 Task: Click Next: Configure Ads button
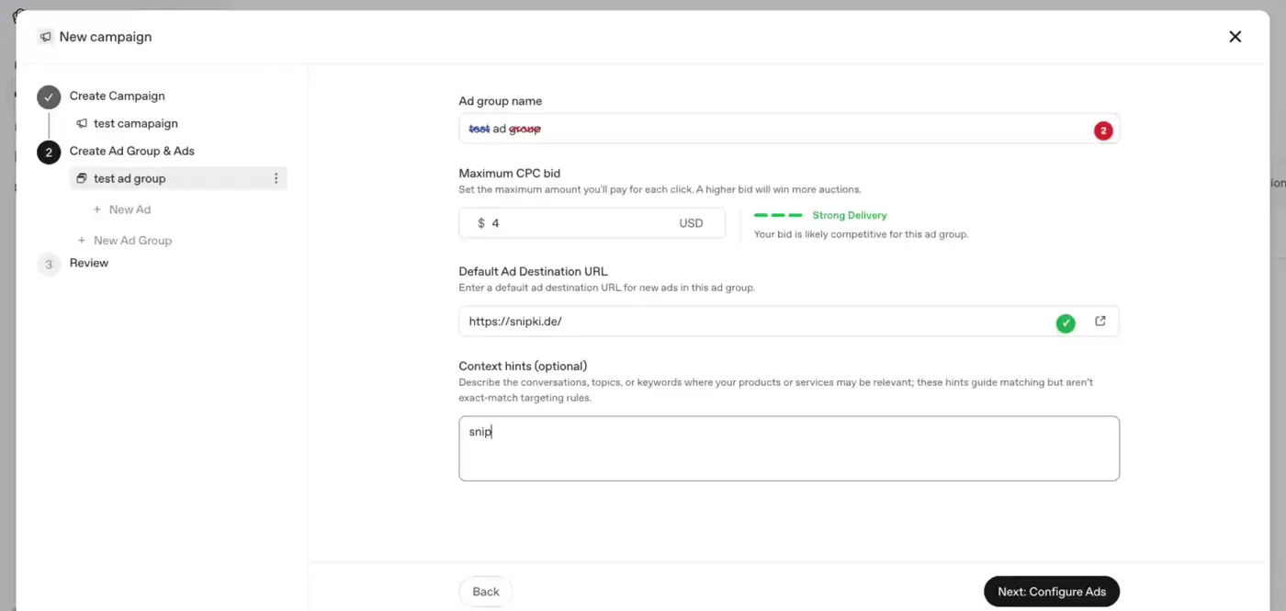point(1052,592)
